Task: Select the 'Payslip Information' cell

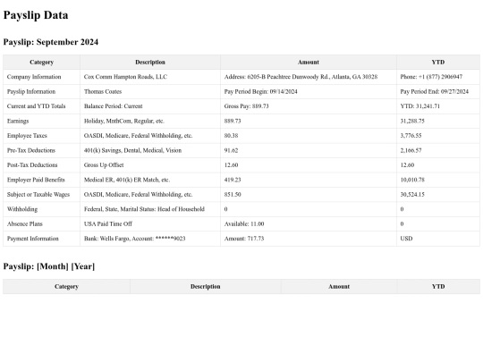Action: [41, 92]
